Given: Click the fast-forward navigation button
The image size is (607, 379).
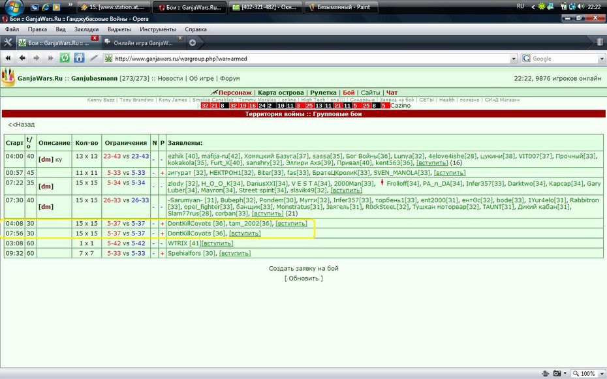Looking at the screenshot, I should pos(50,59).
